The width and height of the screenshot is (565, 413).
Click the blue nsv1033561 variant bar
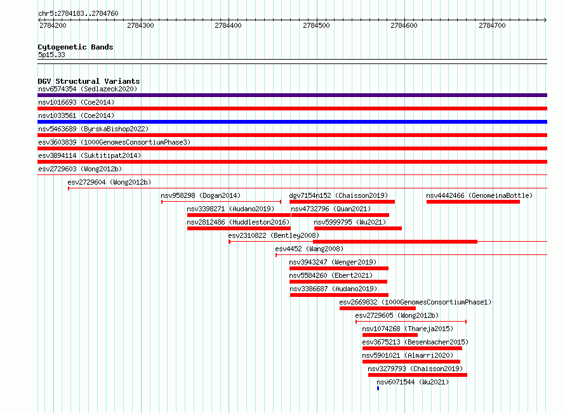[292, 122]
